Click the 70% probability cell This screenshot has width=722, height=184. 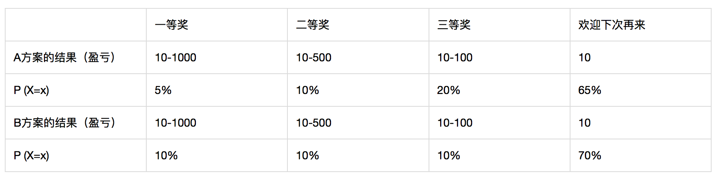coord(590,155)
